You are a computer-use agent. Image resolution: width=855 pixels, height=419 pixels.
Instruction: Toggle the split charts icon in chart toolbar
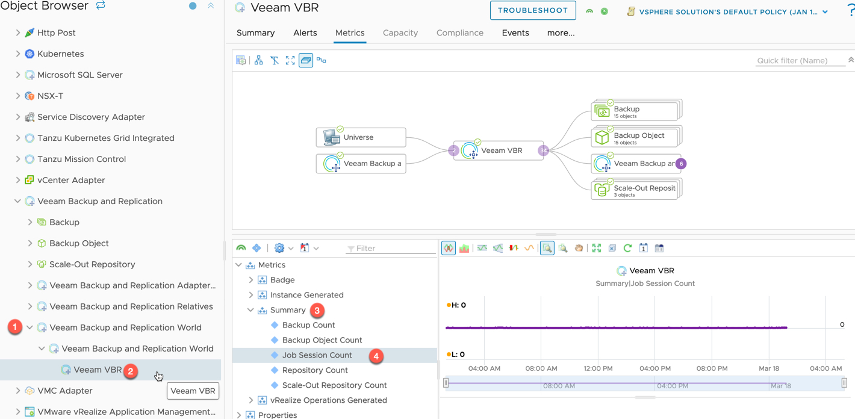click(449, 248)
